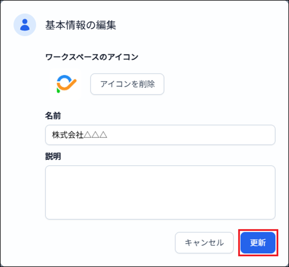Place cursor in 株式会社△△△ name text

coord(80,135)
